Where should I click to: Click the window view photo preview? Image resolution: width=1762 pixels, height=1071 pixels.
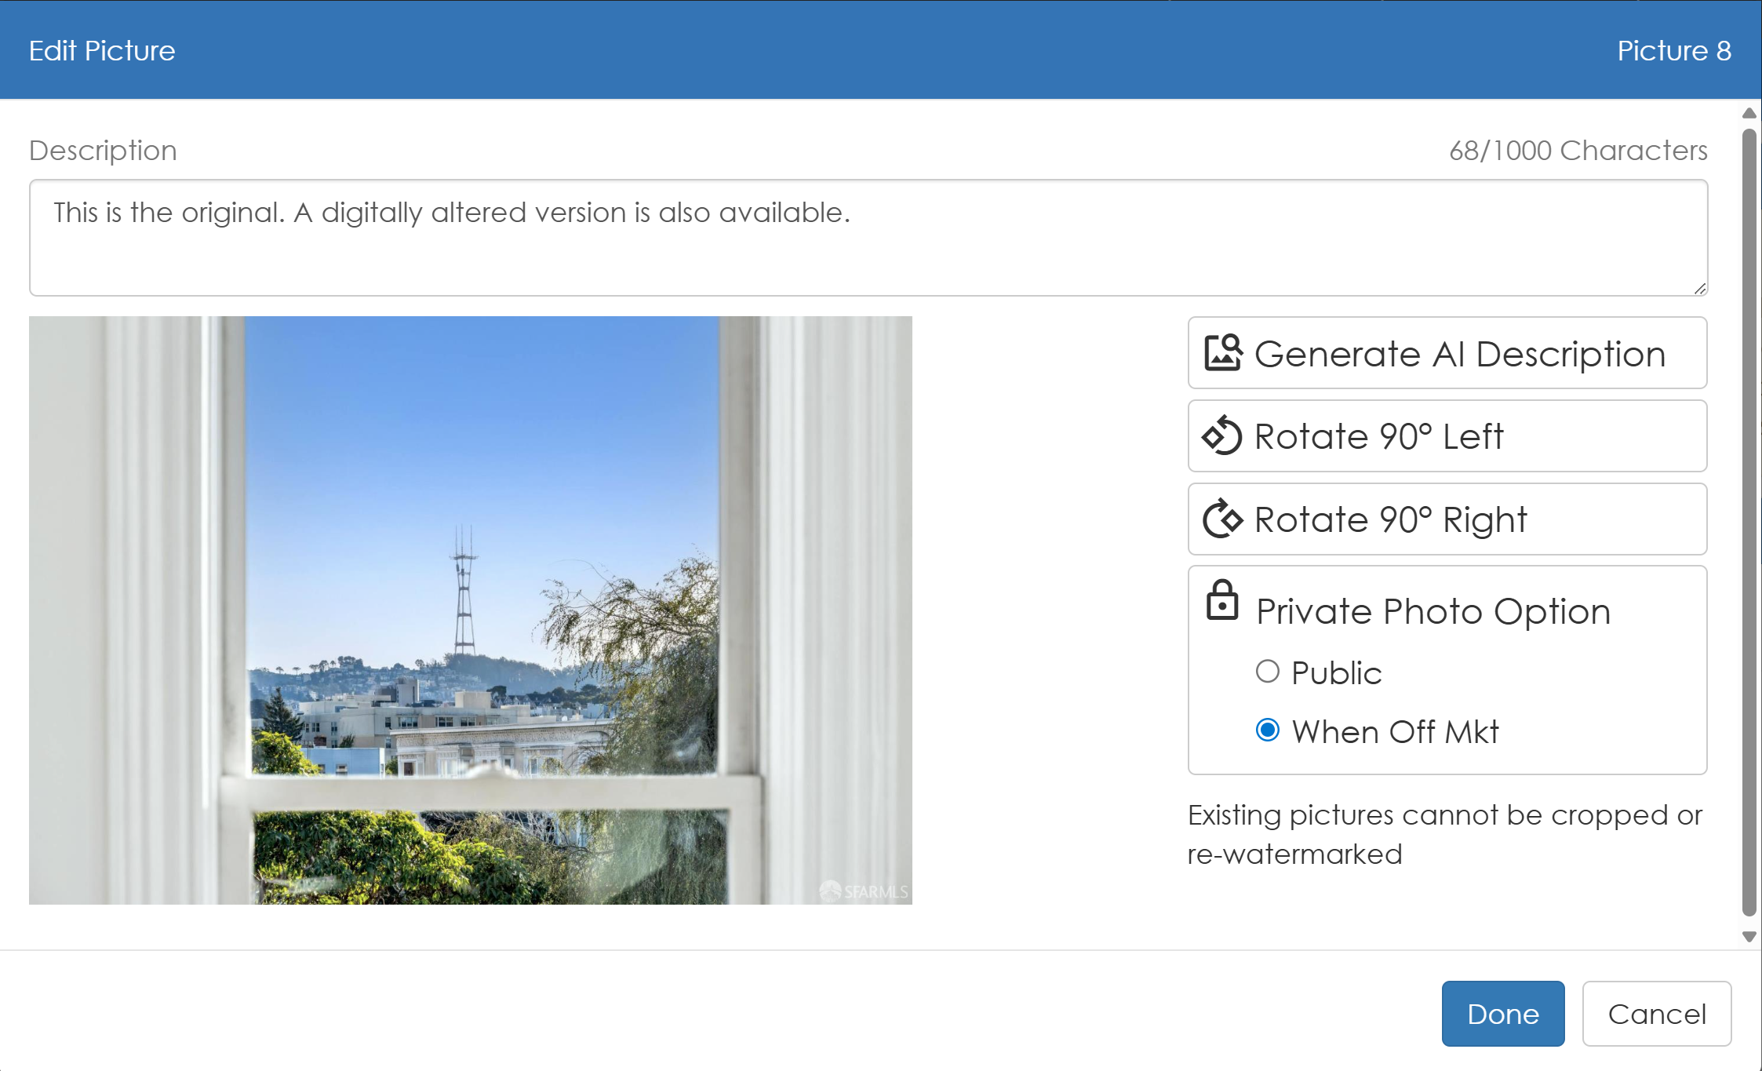(x=470, y=610)
